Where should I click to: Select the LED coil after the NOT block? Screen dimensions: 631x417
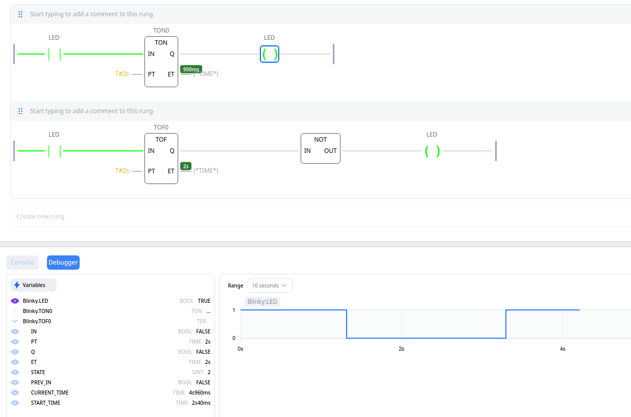[x=432, y=151]
